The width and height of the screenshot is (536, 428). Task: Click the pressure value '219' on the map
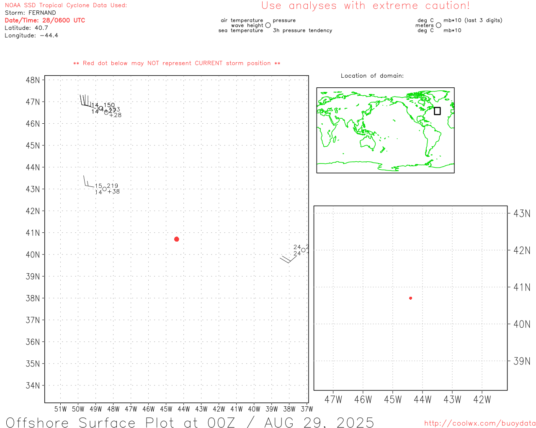[x=113, y=186]
